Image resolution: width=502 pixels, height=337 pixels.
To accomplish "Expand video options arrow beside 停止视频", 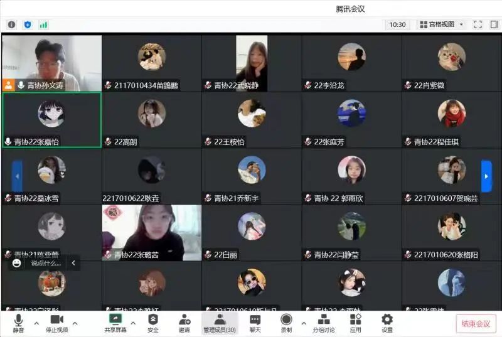I will [x=75, y=324].
